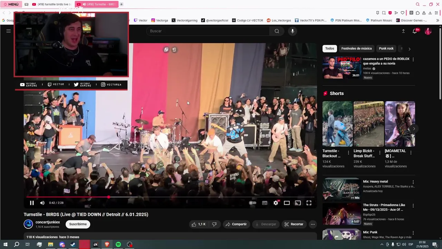Click the heart favorites icon in toolbar
This screenshot has width=442, height=249.
(x=403, y=13)
